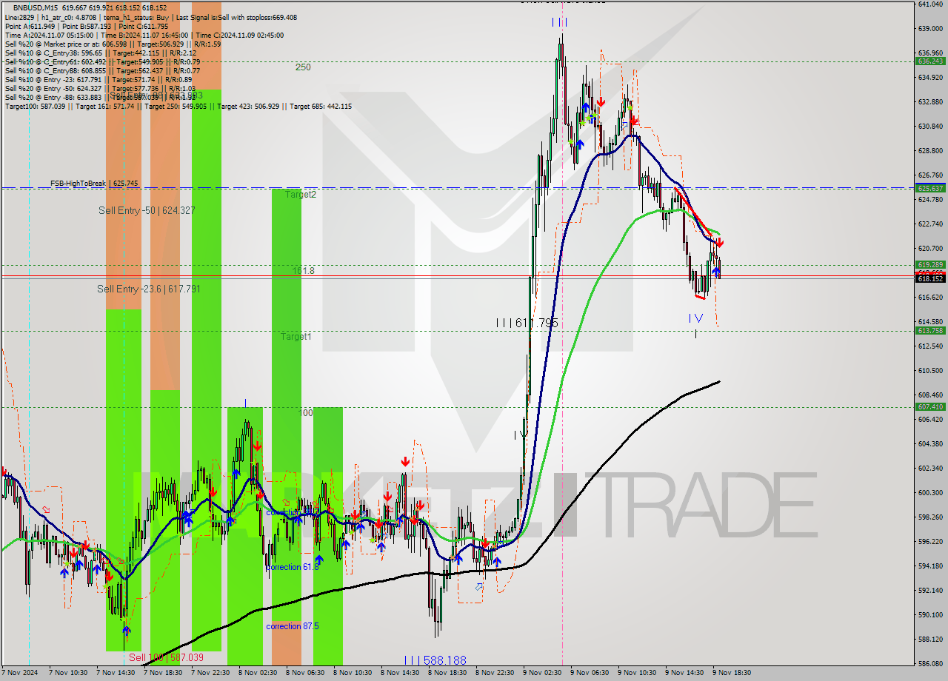Click the '7 Nov 22:30' time label

212,673
